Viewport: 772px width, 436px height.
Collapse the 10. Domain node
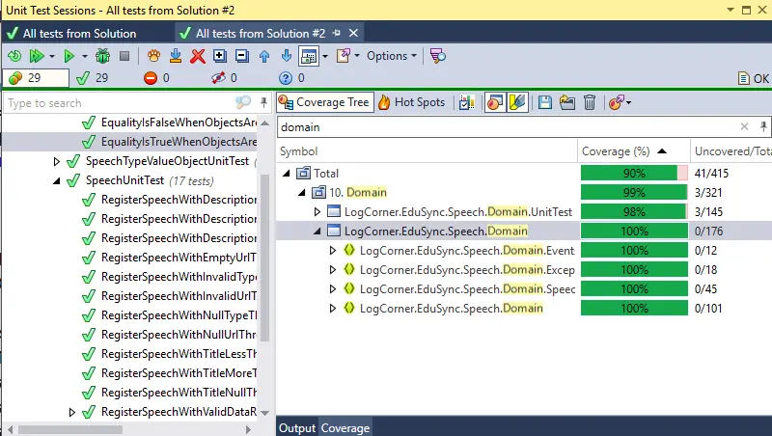click(x=302, y=192)
